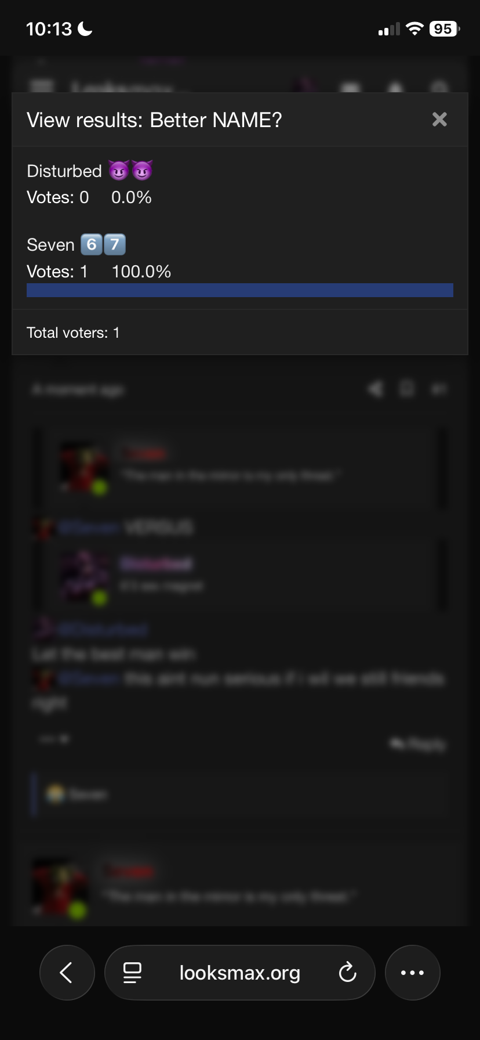The width and height of the screenshot is (480, 1040).
Task: Click the 7 keycap emoji
Action: point(115,245)
